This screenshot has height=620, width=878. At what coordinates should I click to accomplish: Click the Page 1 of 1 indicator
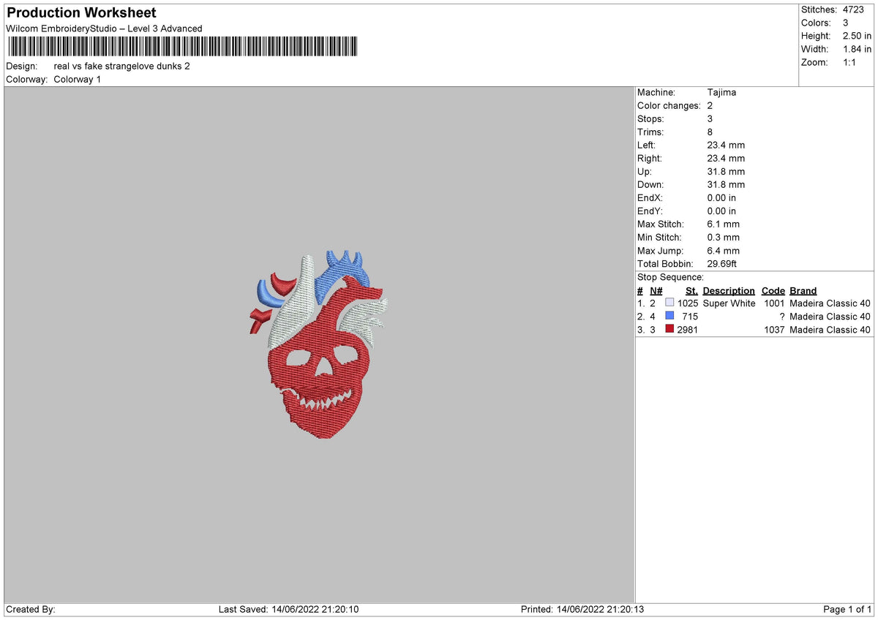[x=847, y=609]
